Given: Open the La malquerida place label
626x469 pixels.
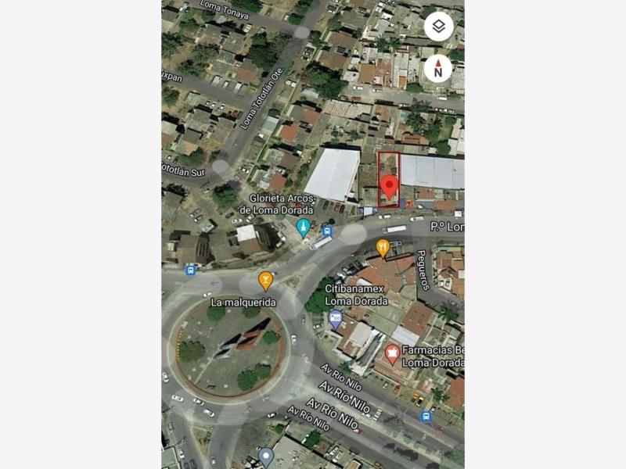Looking at the screenshot, I should (x=243, y=303).
